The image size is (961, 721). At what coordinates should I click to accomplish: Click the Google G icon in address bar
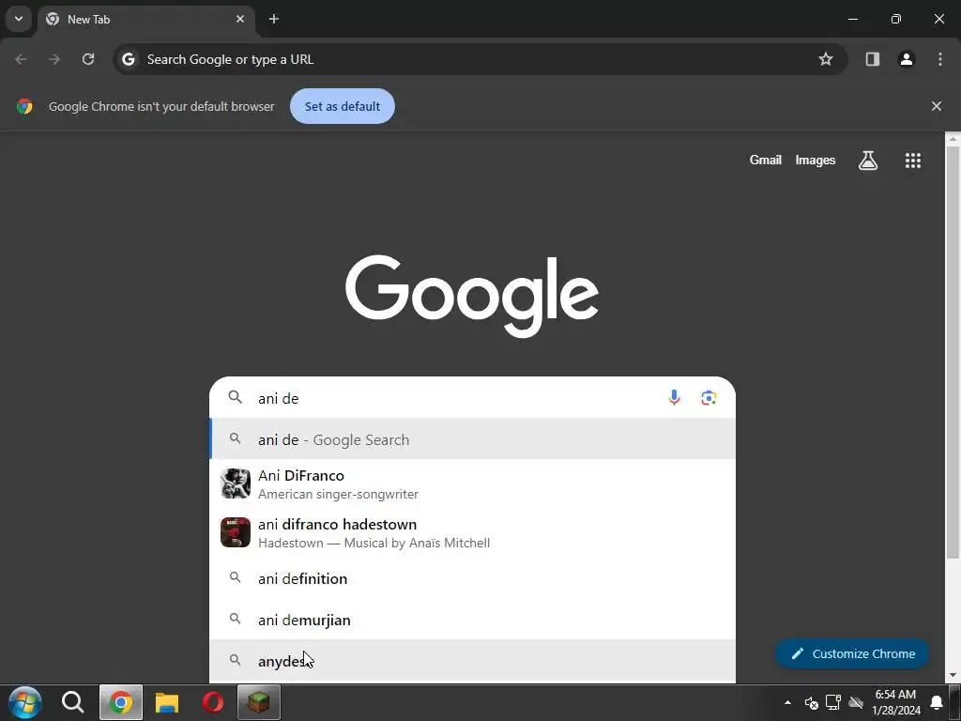pyautogui.click(x=128, y=59)
